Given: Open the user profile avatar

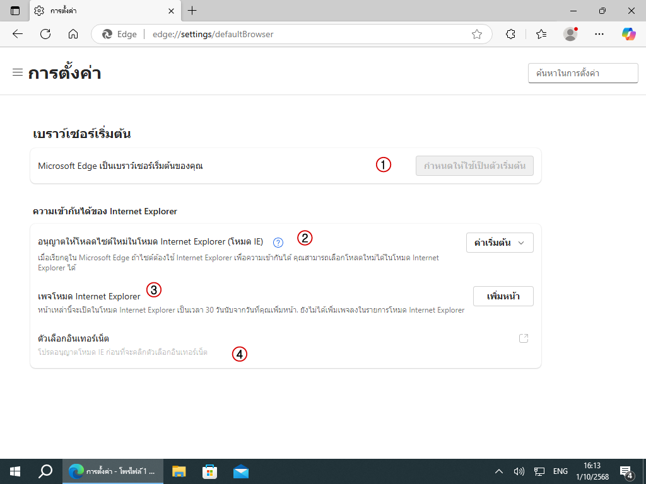Looking at the screenshot, I should (570, 34).
